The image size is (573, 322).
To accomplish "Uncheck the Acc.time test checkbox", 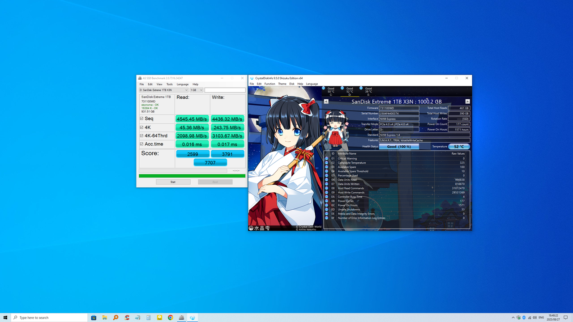I will click(142, 144).
